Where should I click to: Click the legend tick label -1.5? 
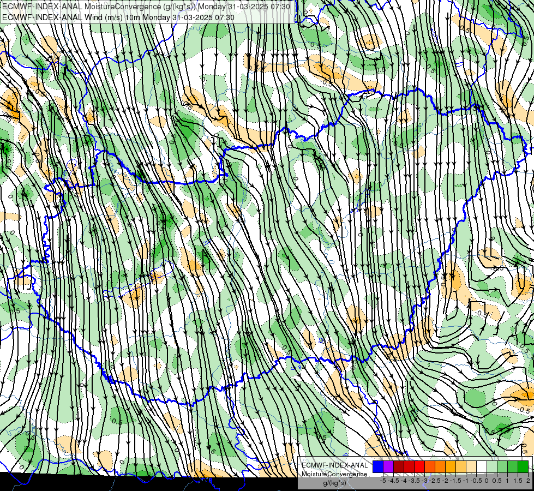pyautogui.click(x=455, y=481)
